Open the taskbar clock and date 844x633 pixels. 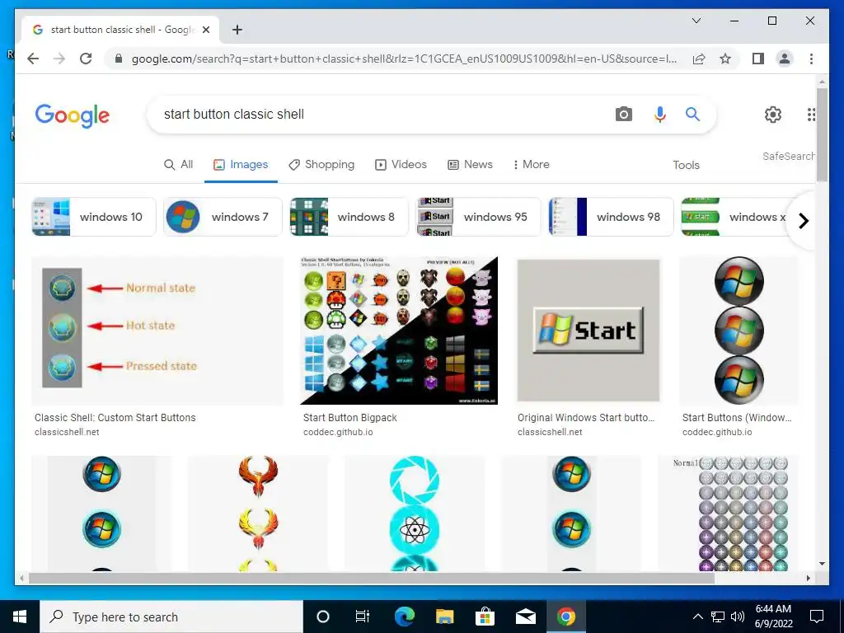click(x=773, y=617)
